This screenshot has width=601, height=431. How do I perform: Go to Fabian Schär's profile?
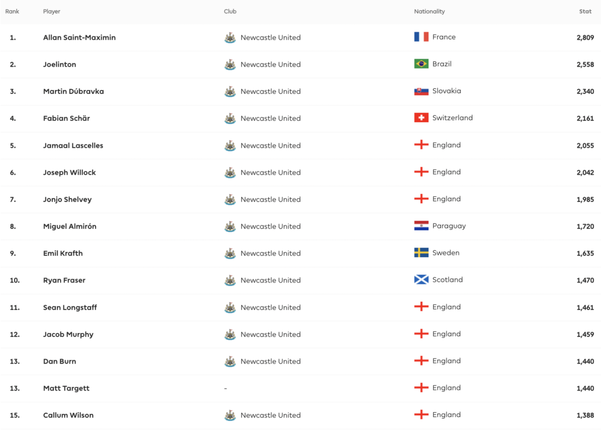coord(66,119)
